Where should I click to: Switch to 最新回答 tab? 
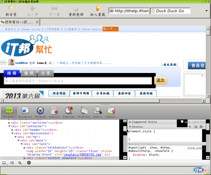pos(124,93)
